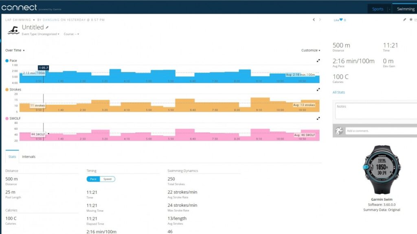This screenshot has height=234, width=417.
Task: Open the All Stats link
Action: pos(338,92)
